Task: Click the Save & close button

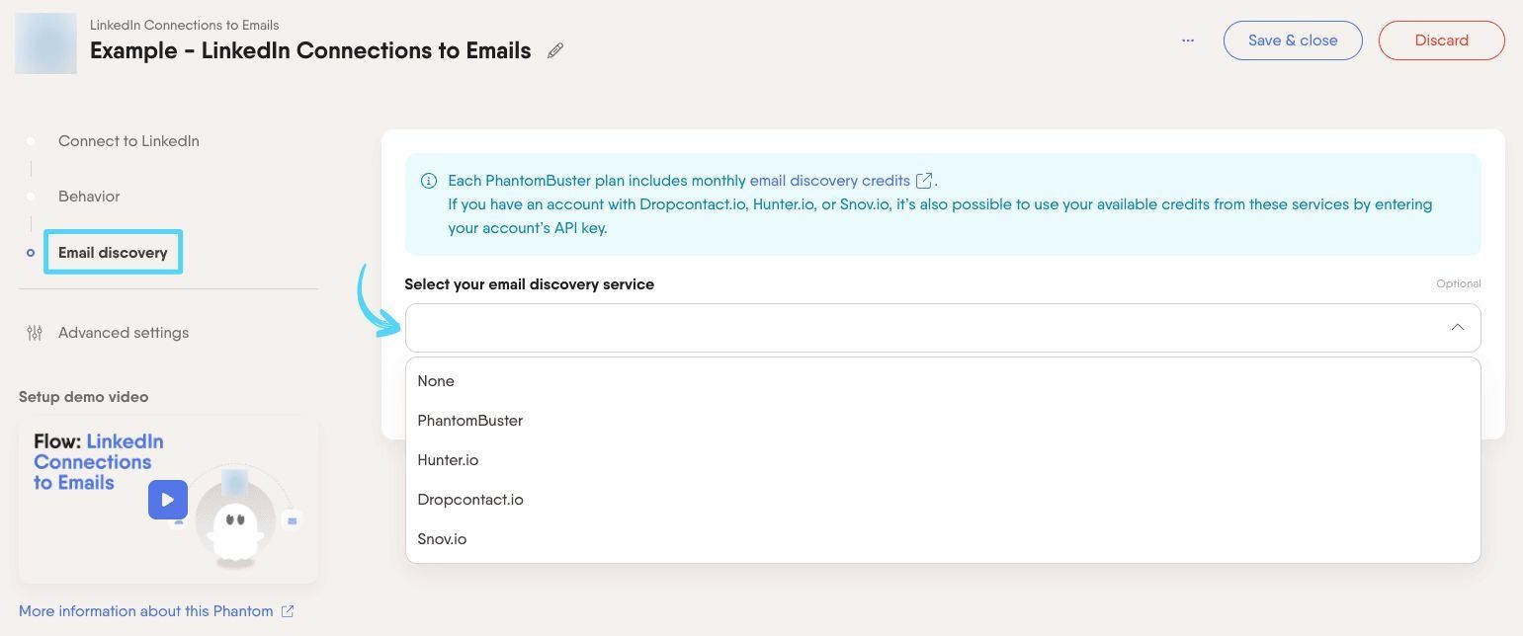Action: pyautogui.click(x=1293, y=40)
